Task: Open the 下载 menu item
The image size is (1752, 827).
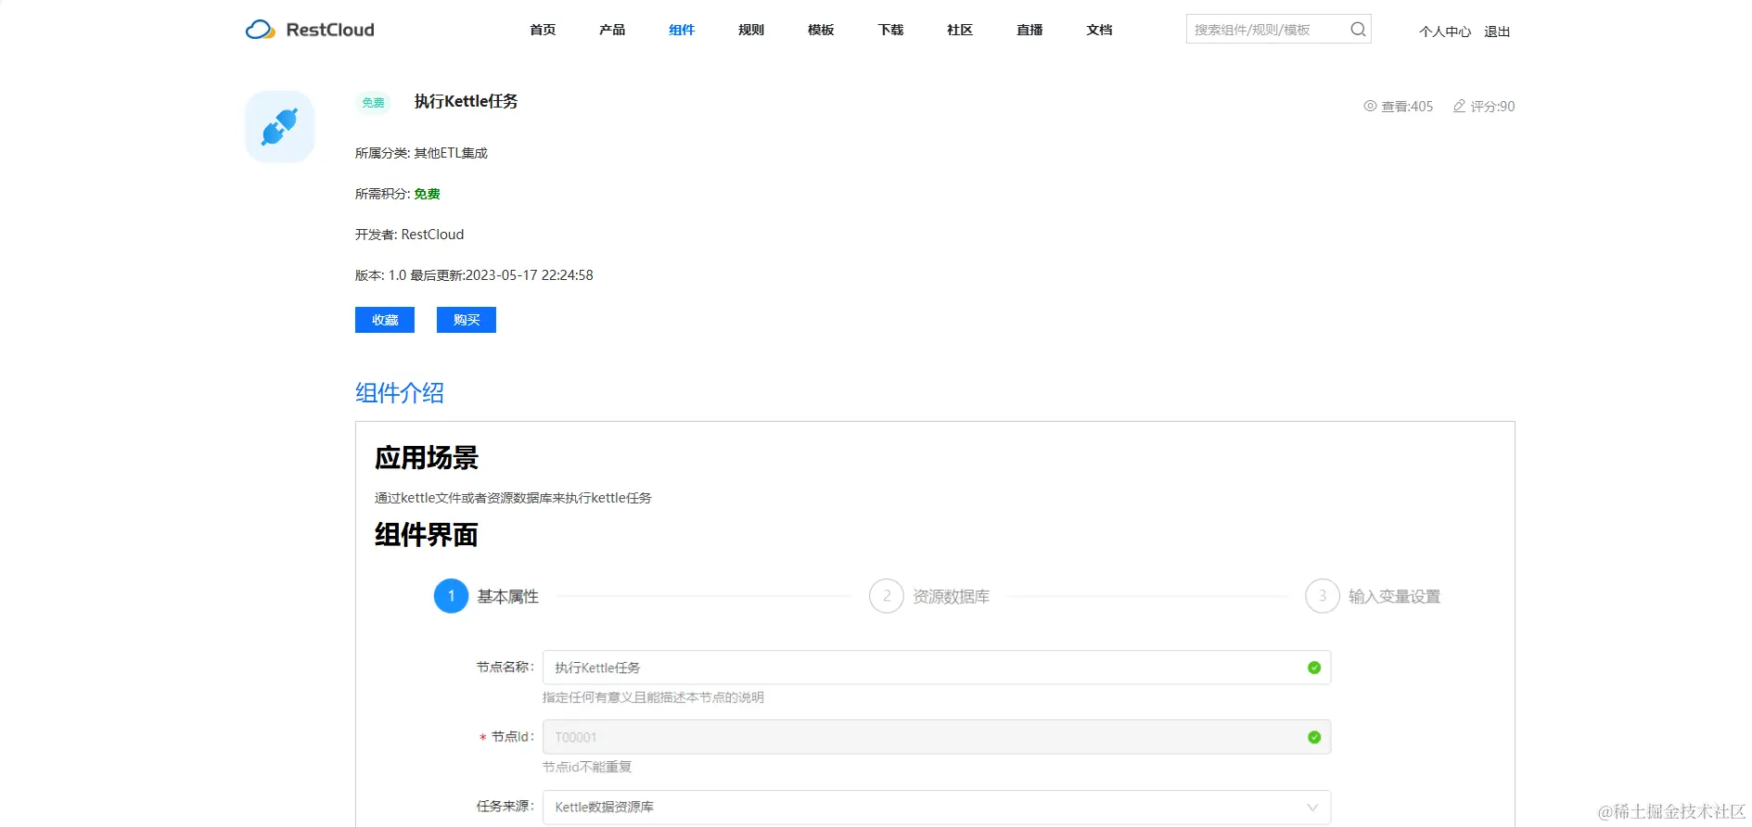Action: click(x=890, y=30)
